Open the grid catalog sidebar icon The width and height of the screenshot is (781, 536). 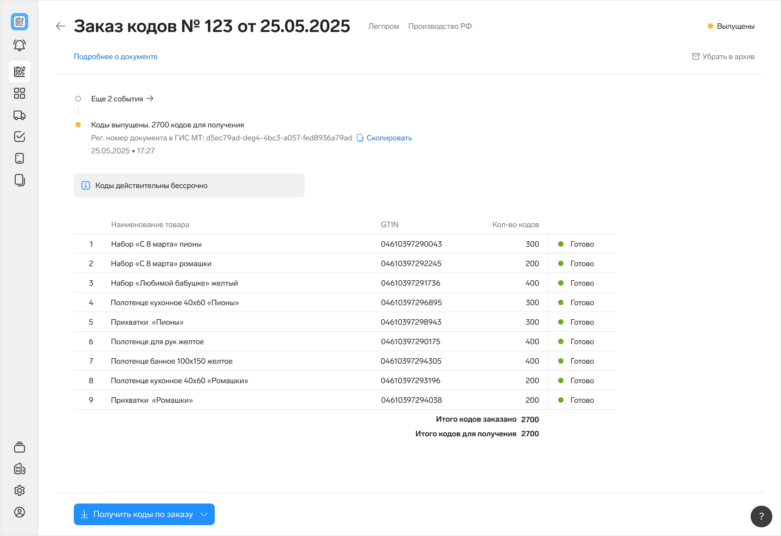(x=20, y=93)
